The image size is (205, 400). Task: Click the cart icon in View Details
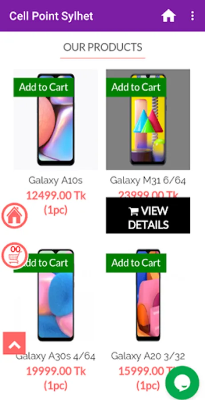[x=133, y=211]
